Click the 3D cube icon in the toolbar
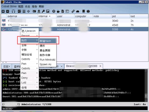This screenshot has height=112, width=149. [88, 11]
